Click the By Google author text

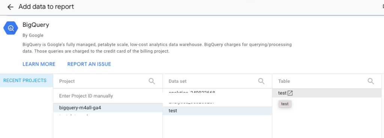[33, 35]
